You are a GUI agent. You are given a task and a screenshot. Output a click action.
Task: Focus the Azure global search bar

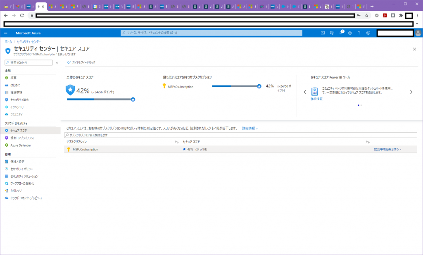pos(211,33)
